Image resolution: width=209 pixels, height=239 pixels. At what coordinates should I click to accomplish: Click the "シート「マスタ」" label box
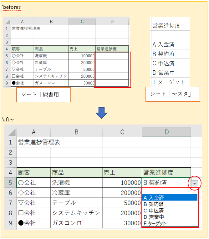click(173, 94)
